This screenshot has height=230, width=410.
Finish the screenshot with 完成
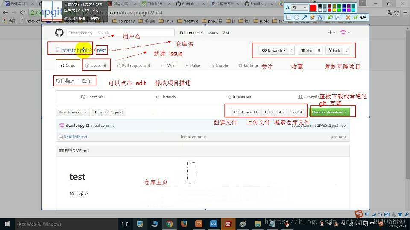click(360, 17)
